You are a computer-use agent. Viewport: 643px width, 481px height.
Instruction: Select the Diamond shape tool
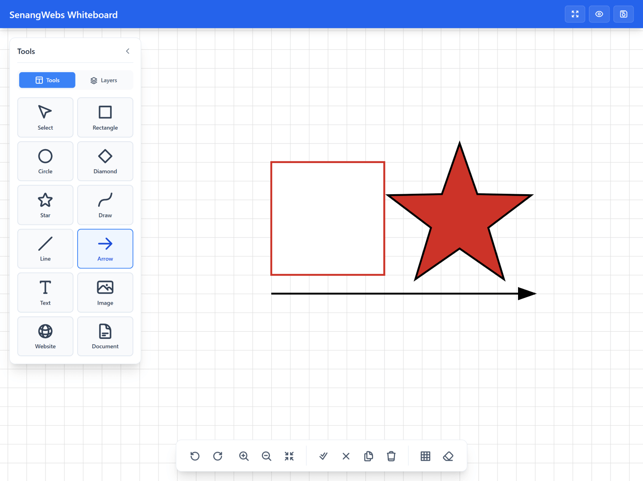pyautogui.click(x=105, y=161)
